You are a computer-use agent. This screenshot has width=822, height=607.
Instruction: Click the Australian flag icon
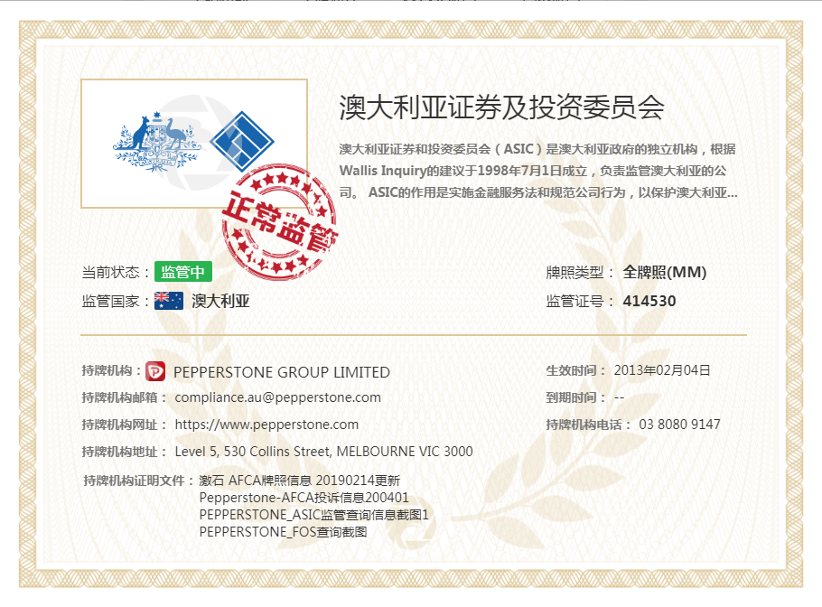pyautogui.click(x=169, y=301)
